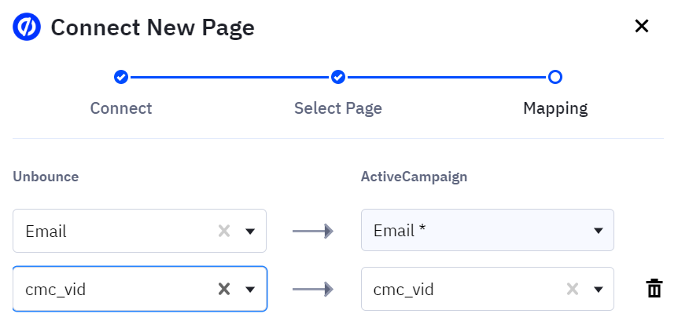
Task: Clear the ActiveCampaign cmc_vid selection
Action: click(x=572, y=289)
